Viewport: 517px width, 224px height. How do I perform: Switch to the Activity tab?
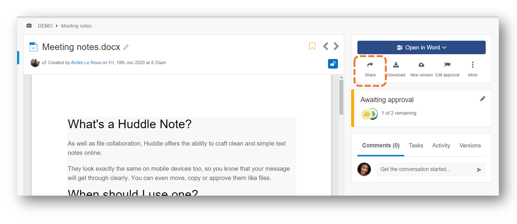click(x=441, y=146)
